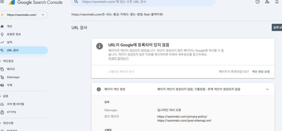
Task: Click the 참조 페이지 label
Action: tap(112, 117)
